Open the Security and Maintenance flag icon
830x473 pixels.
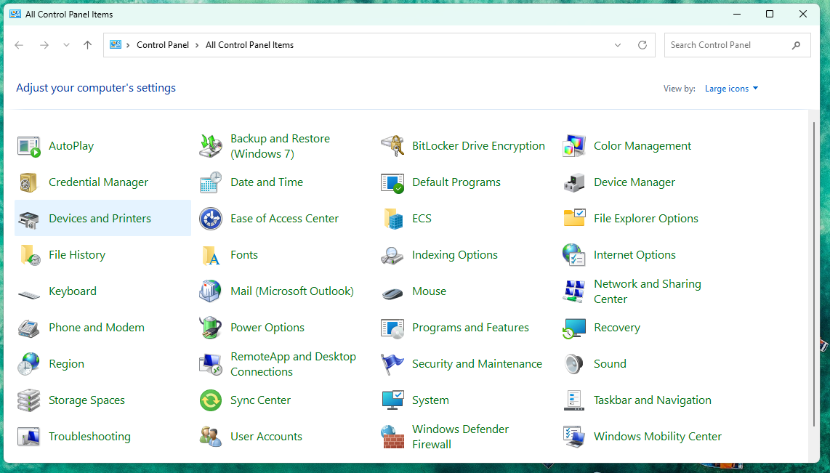point(392,364)
